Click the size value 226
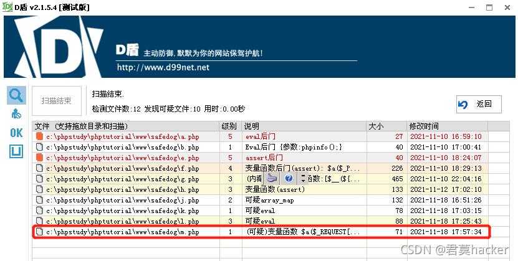 (x=397, y=168)
